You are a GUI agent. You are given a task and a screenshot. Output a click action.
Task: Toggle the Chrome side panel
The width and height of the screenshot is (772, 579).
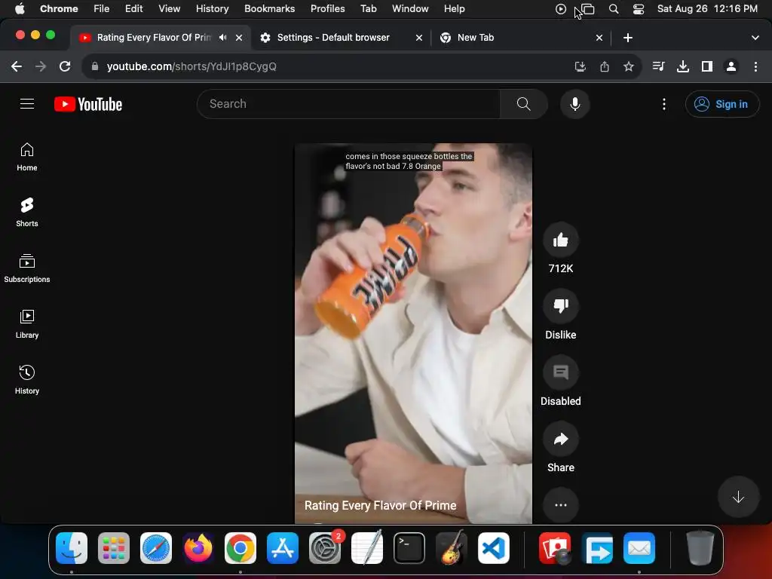tap(706, 66)
